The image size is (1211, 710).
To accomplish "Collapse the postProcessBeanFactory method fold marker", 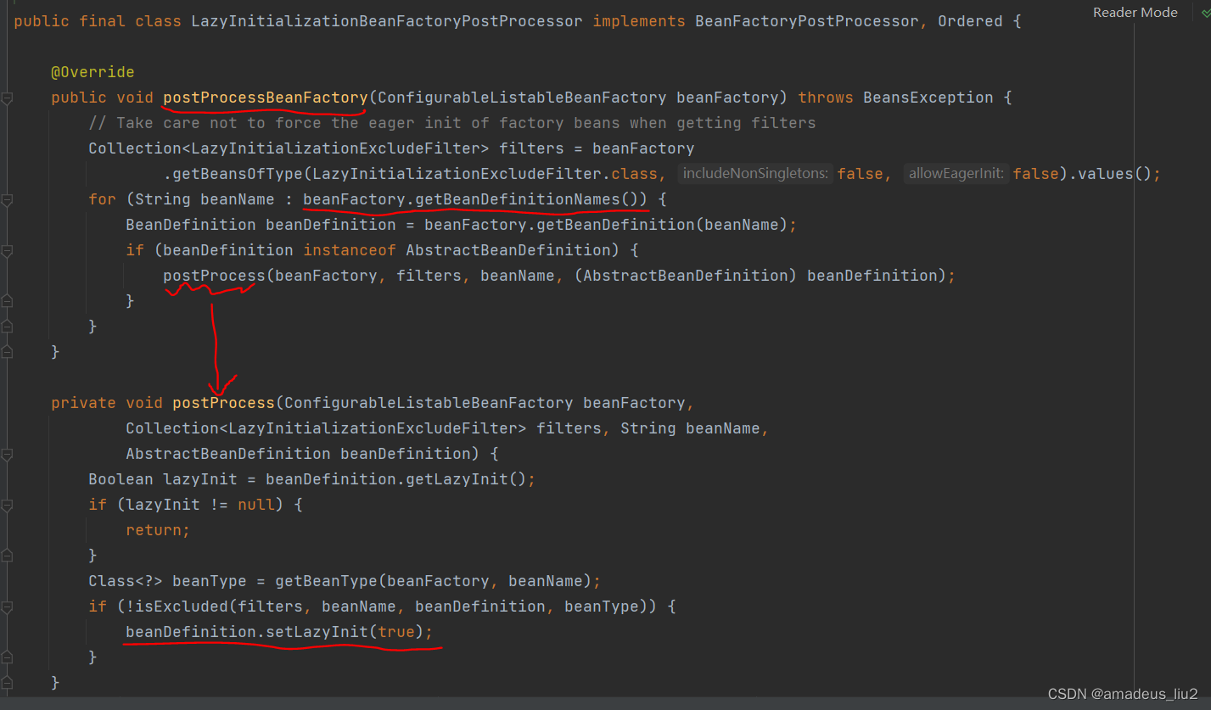I will click(7, 98).
